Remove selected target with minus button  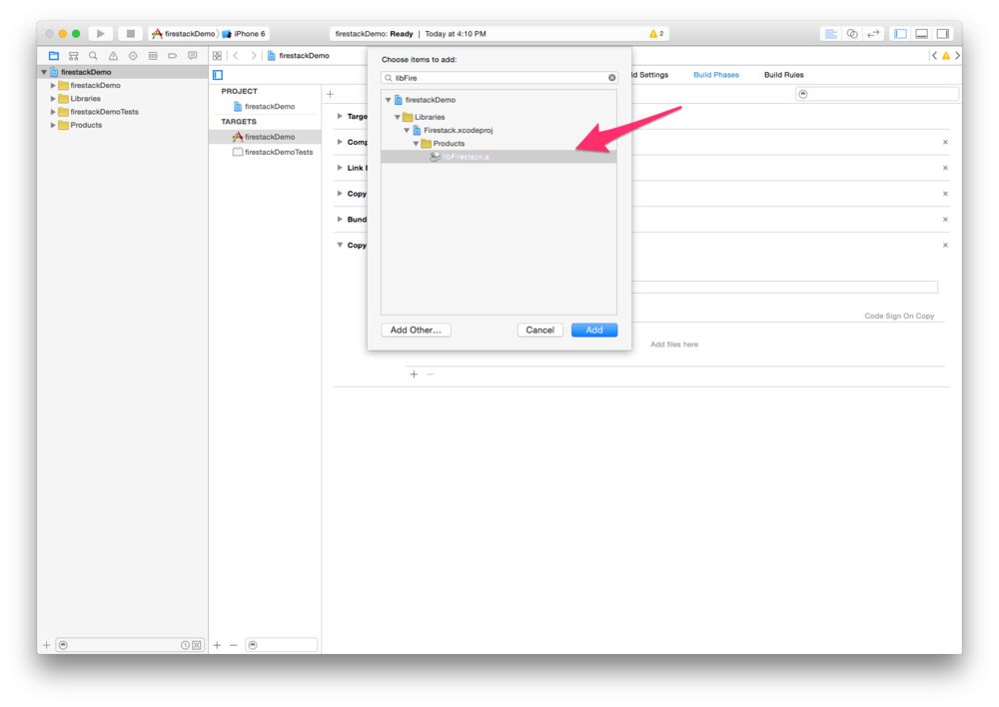(233, 645)
